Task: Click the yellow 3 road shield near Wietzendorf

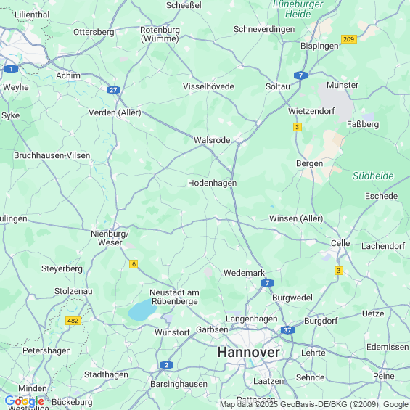Action: point(298,127)
